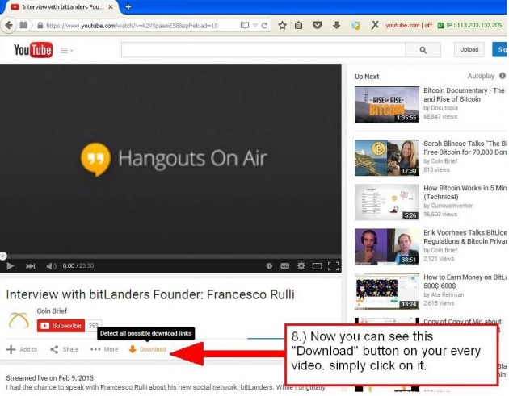
Task: Click the Coin Brief channel avatar
Action: coord(19,320)
